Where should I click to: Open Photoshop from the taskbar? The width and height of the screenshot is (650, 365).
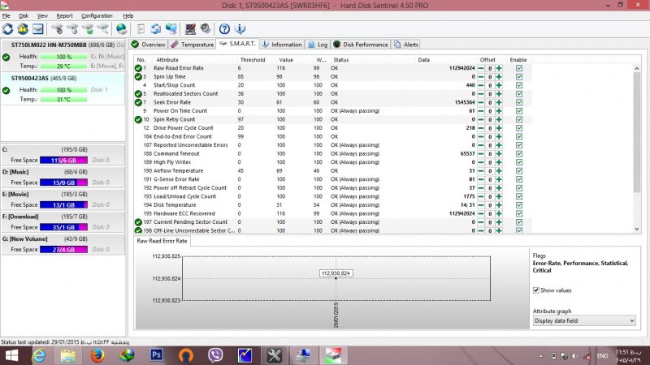coord(156,355)
